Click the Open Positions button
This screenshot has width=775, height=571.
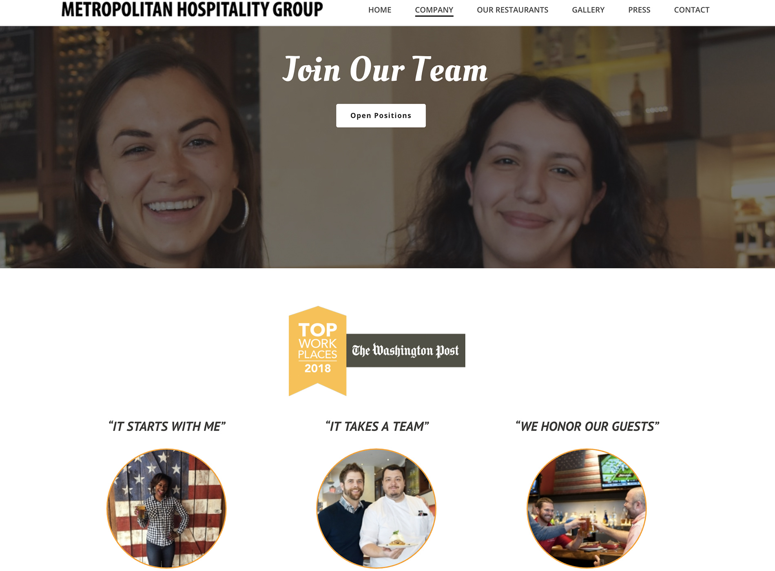point(381,115)
